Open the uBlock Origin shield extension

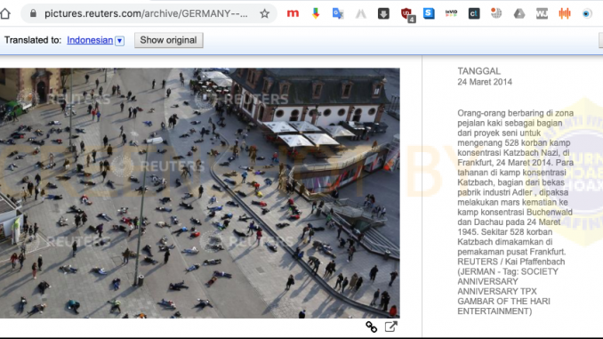click(x=406, y=14)
